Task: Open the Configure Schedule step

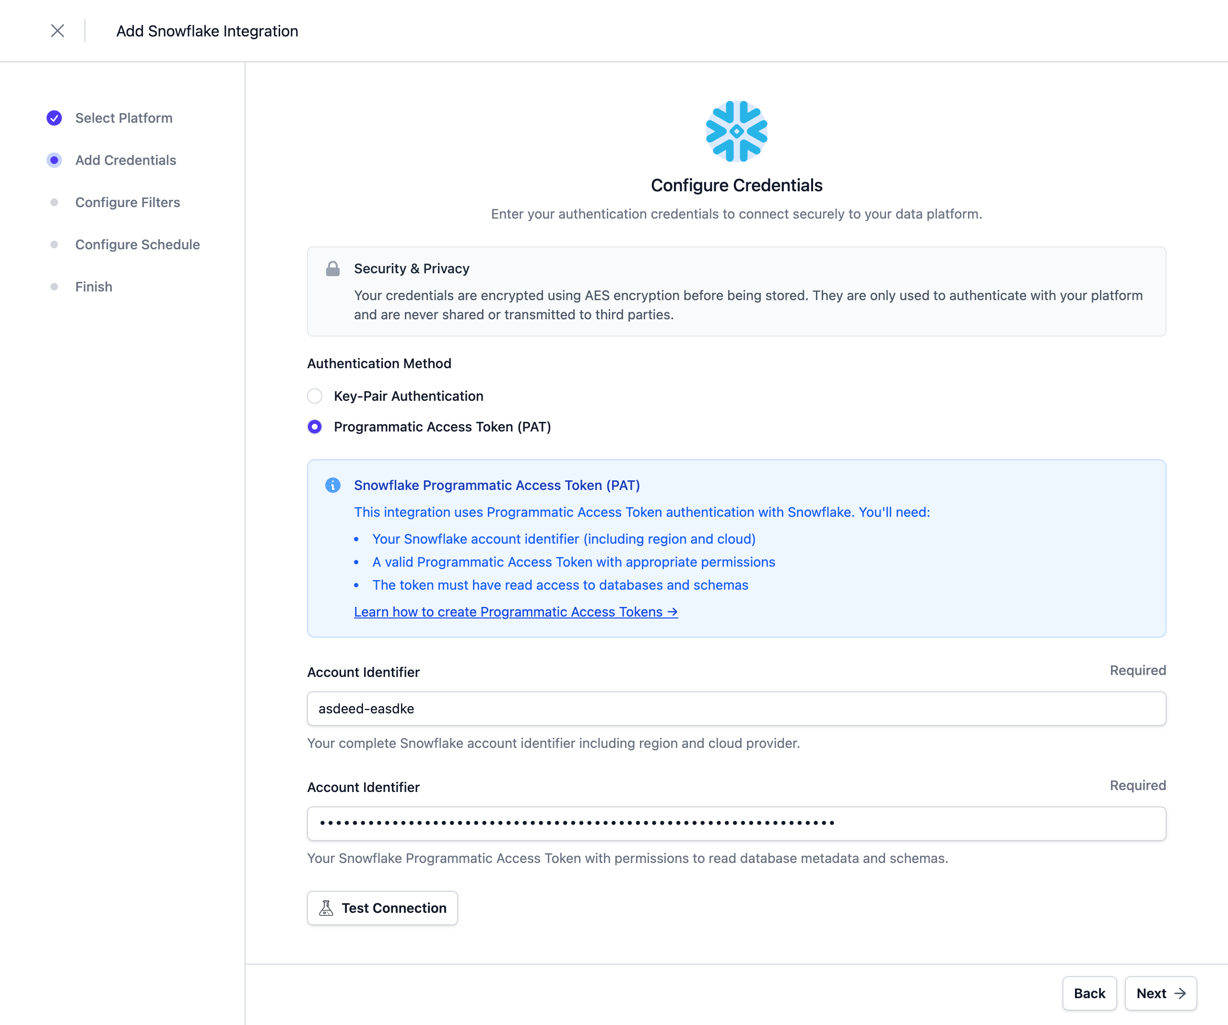Action: tap(137, 245)
